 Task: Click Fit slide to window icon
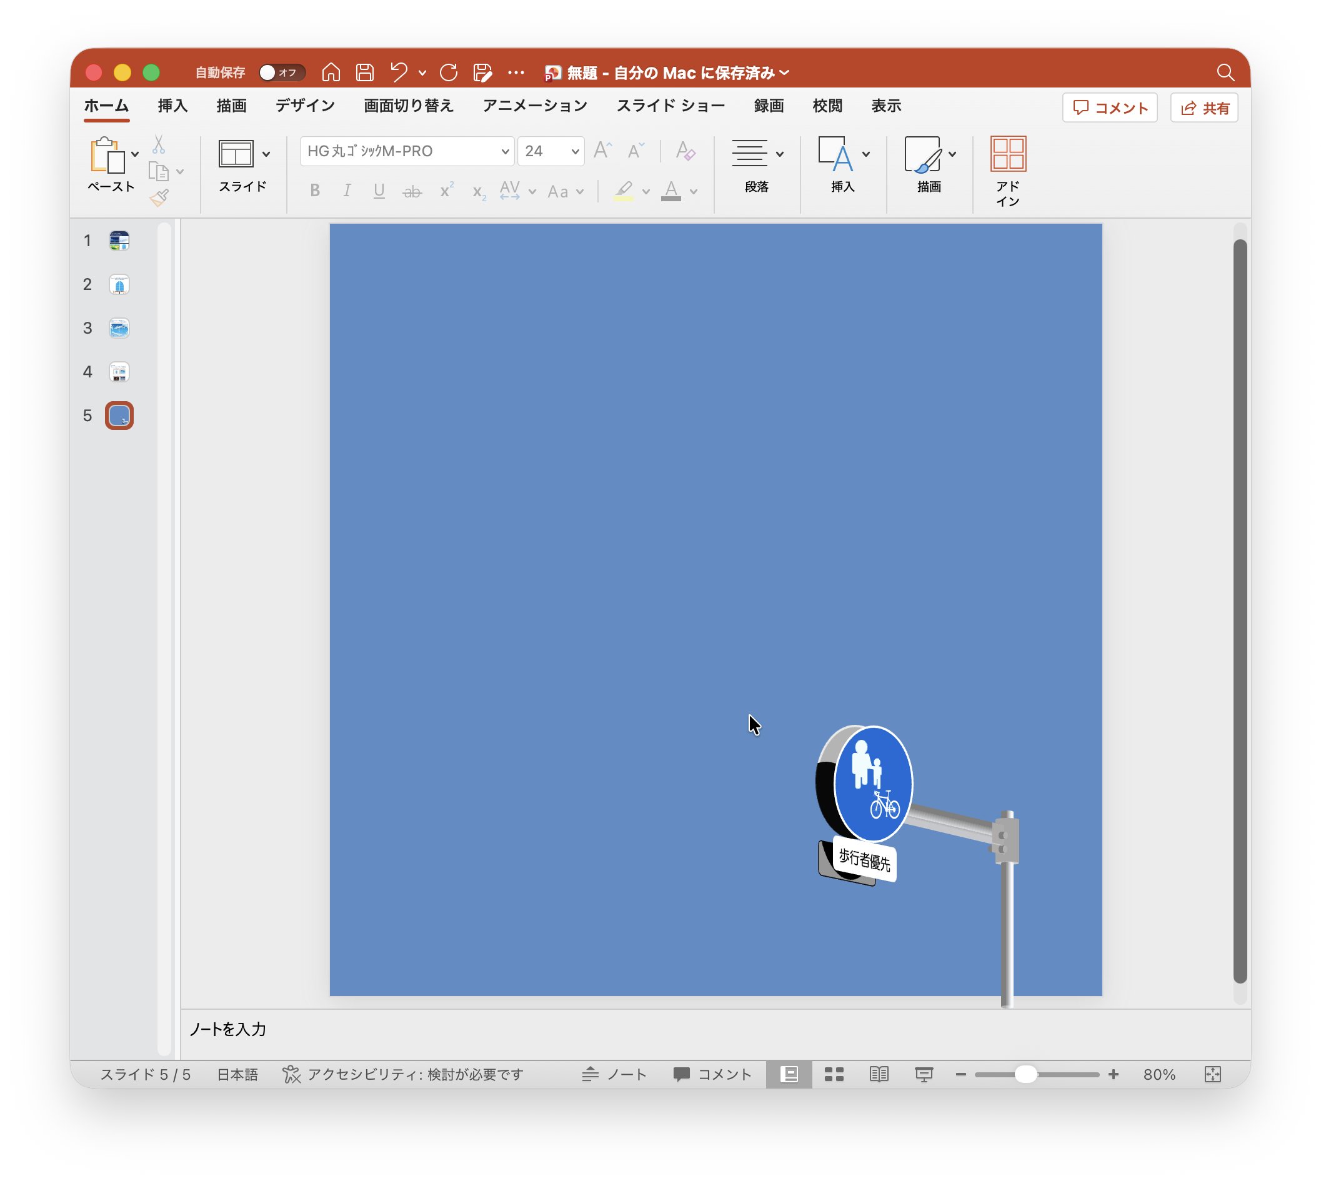point(1212,1074)
